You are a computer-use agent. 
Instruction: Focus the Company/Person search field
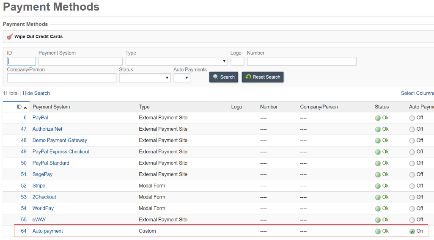62,78
